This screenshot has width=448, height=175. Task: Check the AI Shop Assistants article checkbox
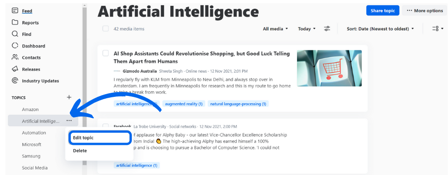coord(106,53)
